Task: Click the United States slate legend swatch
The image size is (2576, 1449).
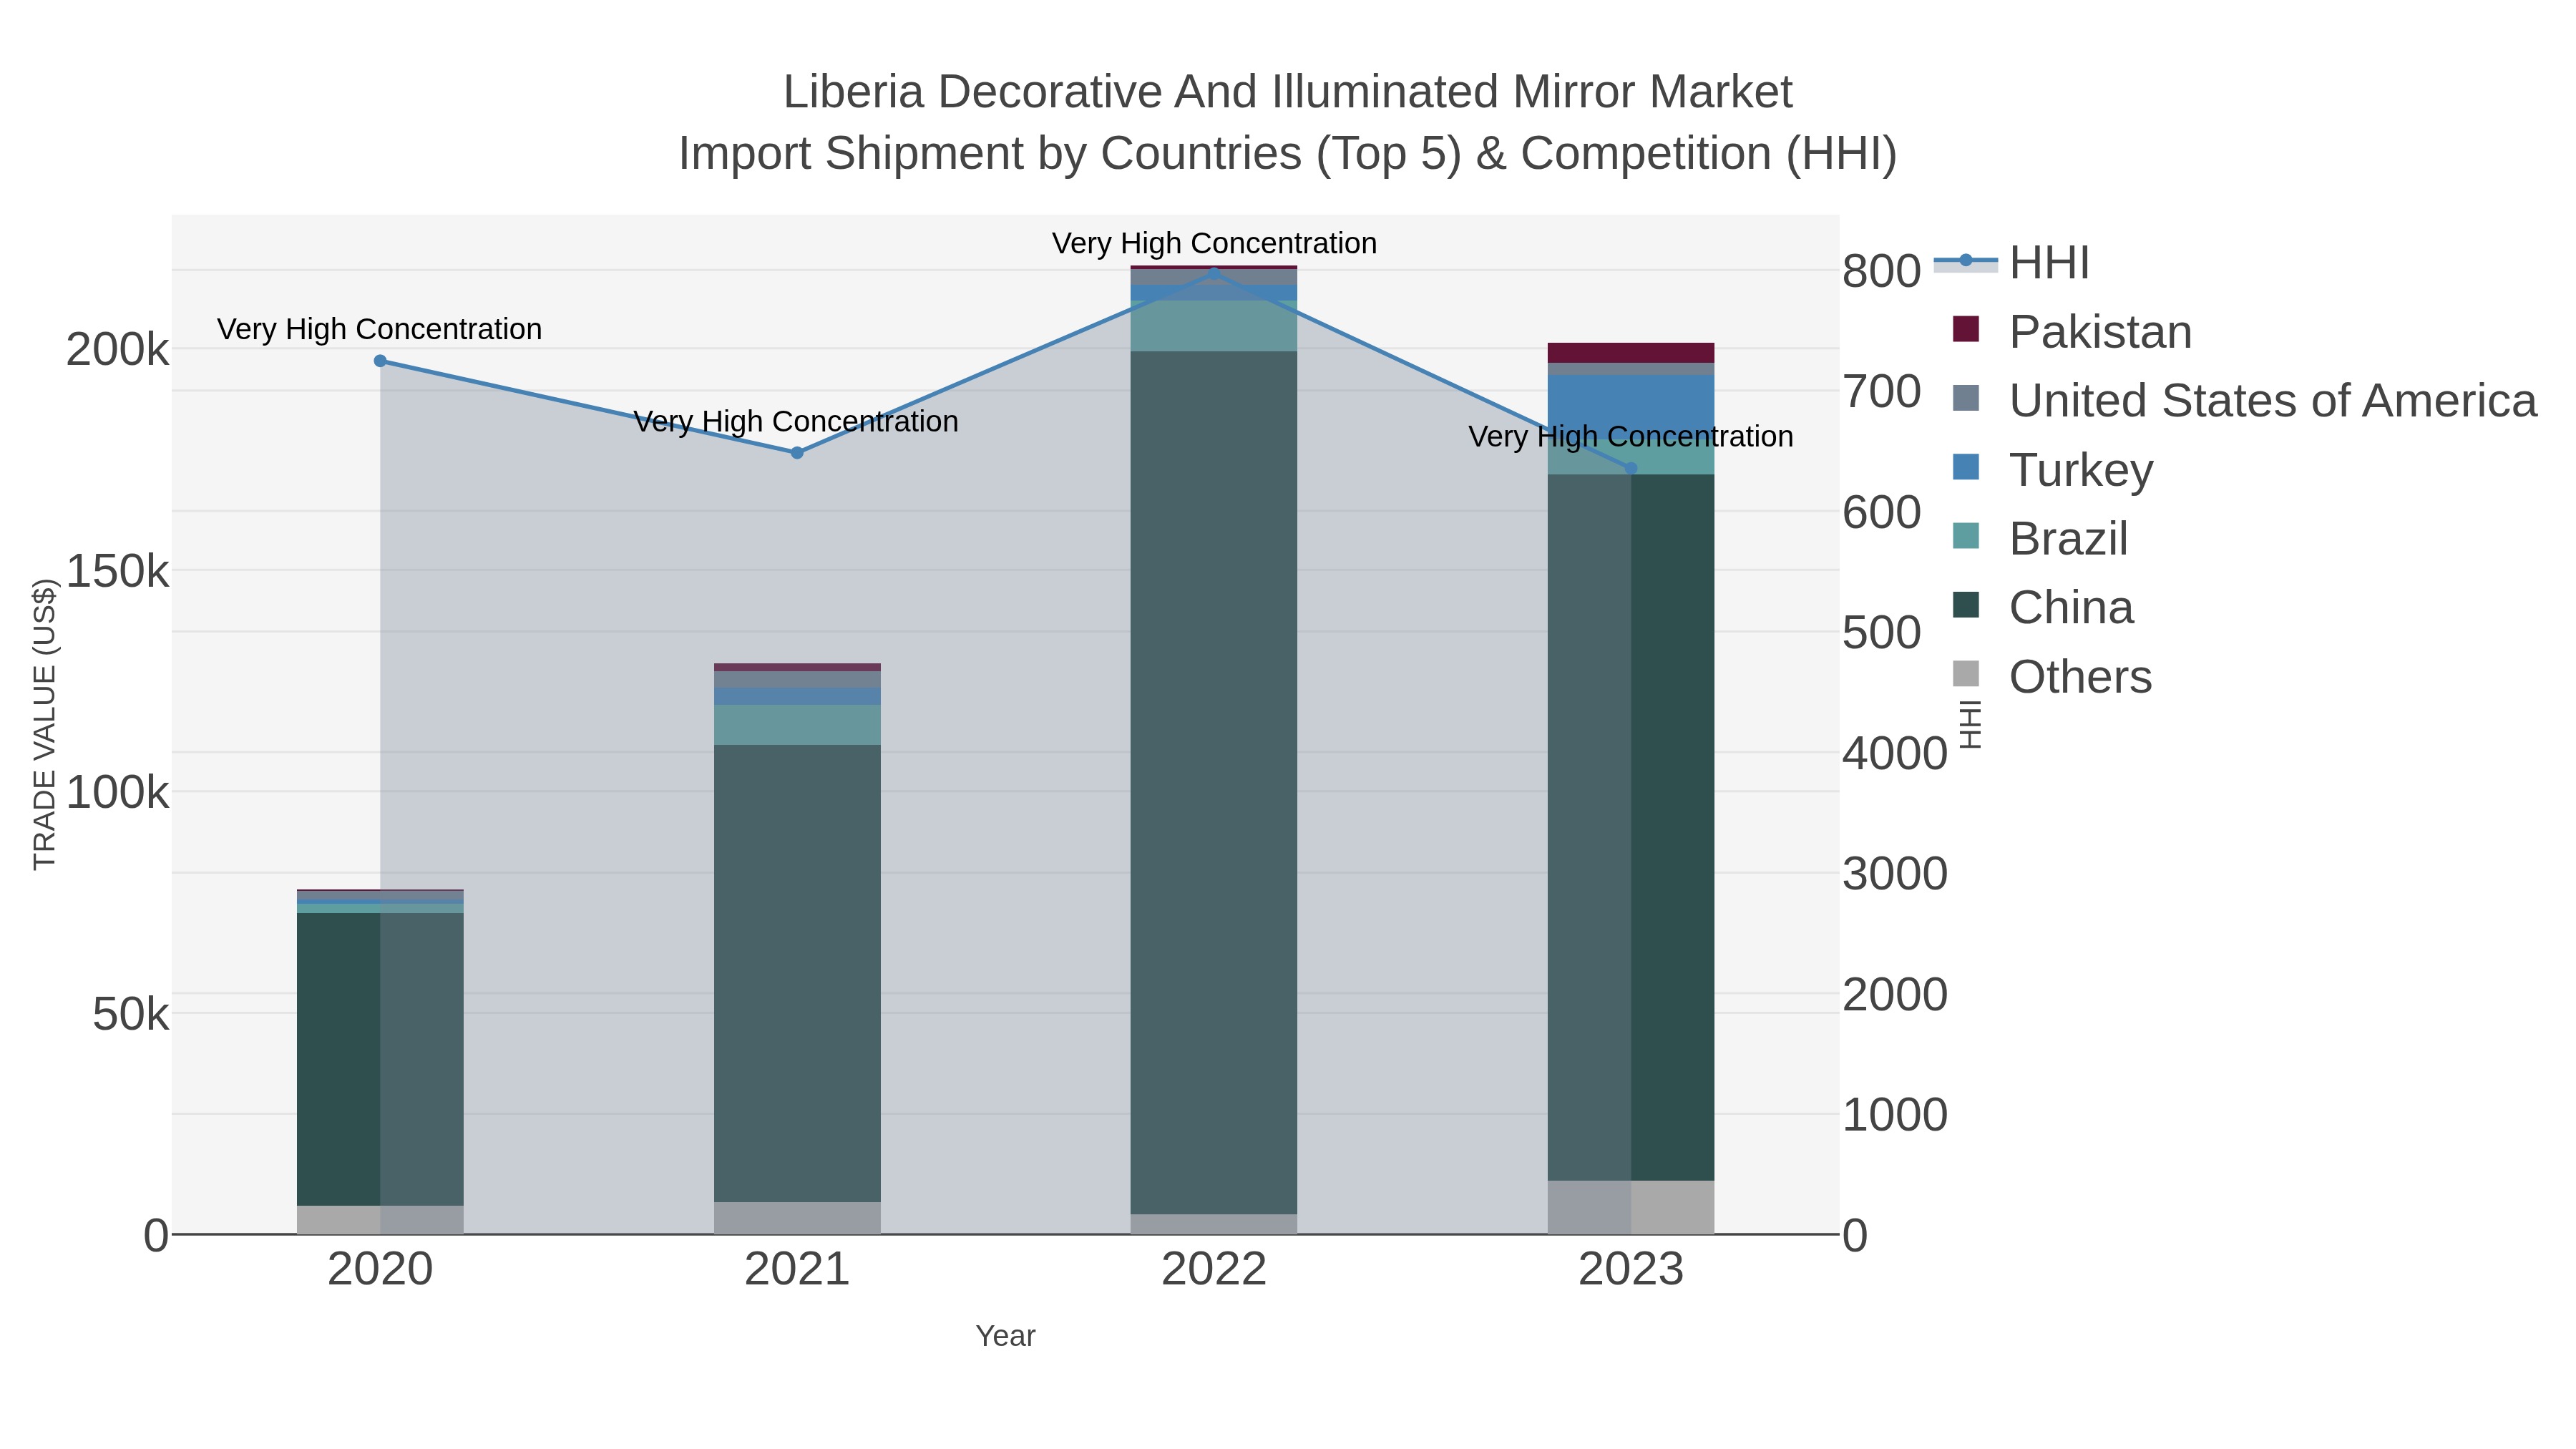Action: coord(1966,398)
